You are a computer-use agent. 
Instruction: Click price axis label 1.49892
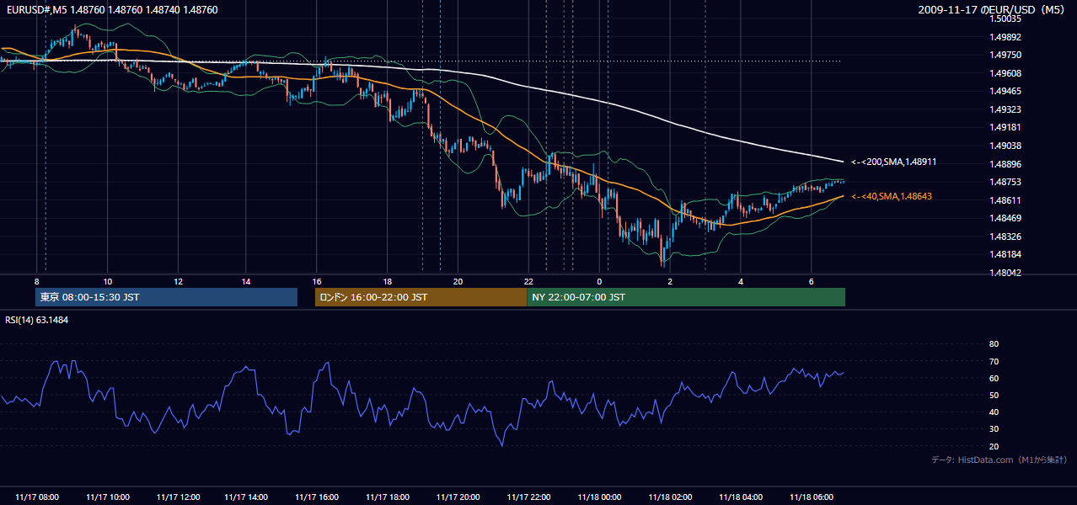[x=1006, y=37]
